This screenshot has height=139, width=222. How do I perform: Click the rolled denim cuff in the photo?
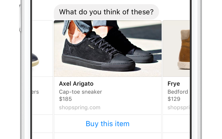point(77,26)
